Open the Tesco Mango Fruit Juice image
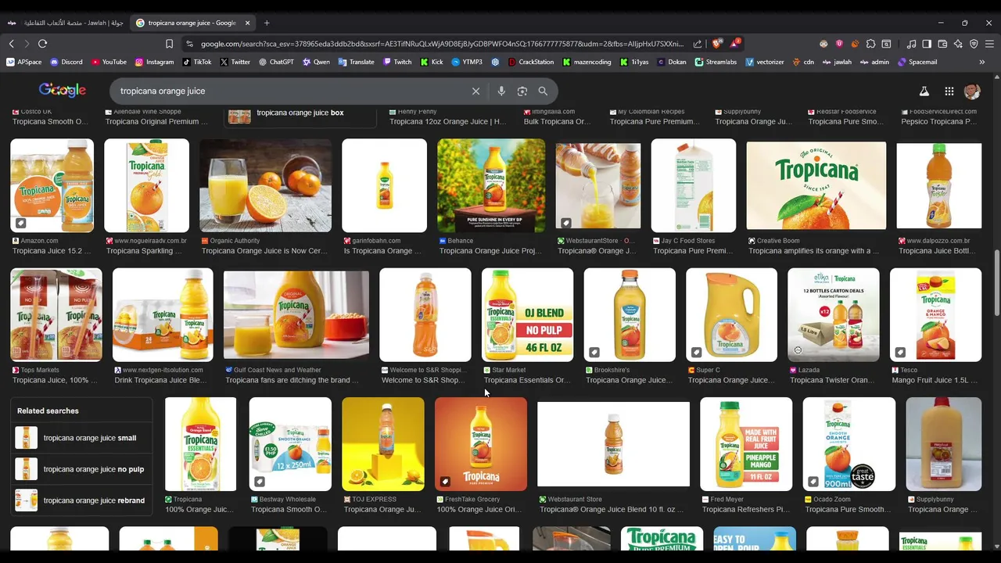The height and width of the screenshot is (563, 1001). (935, 314)
